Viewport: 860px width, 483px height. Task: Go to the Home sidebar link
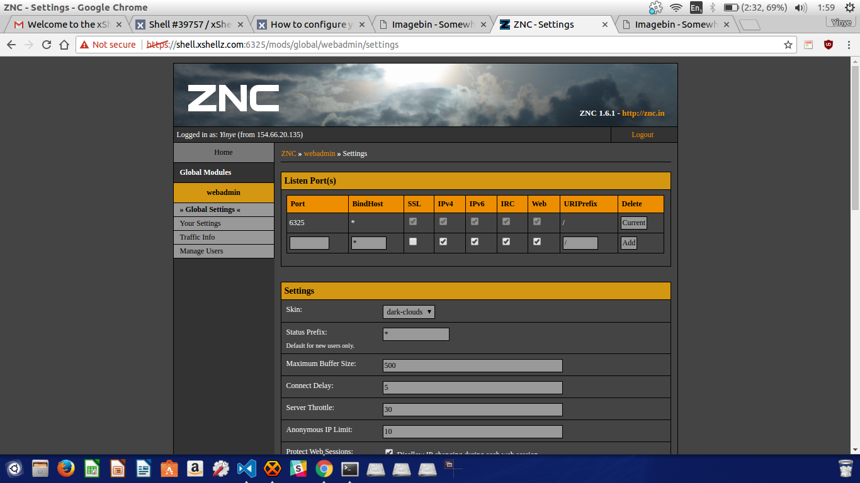tap(224, 152)
